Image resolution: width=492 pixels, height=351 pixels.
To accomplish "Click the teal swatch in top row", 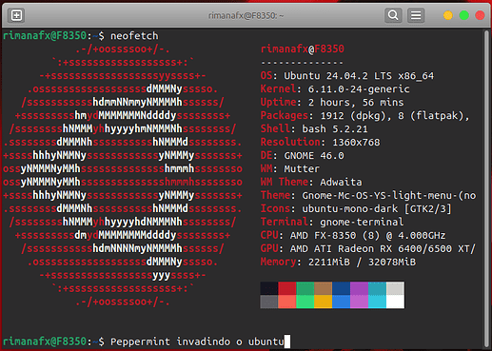I will click(x=377, y=288).
